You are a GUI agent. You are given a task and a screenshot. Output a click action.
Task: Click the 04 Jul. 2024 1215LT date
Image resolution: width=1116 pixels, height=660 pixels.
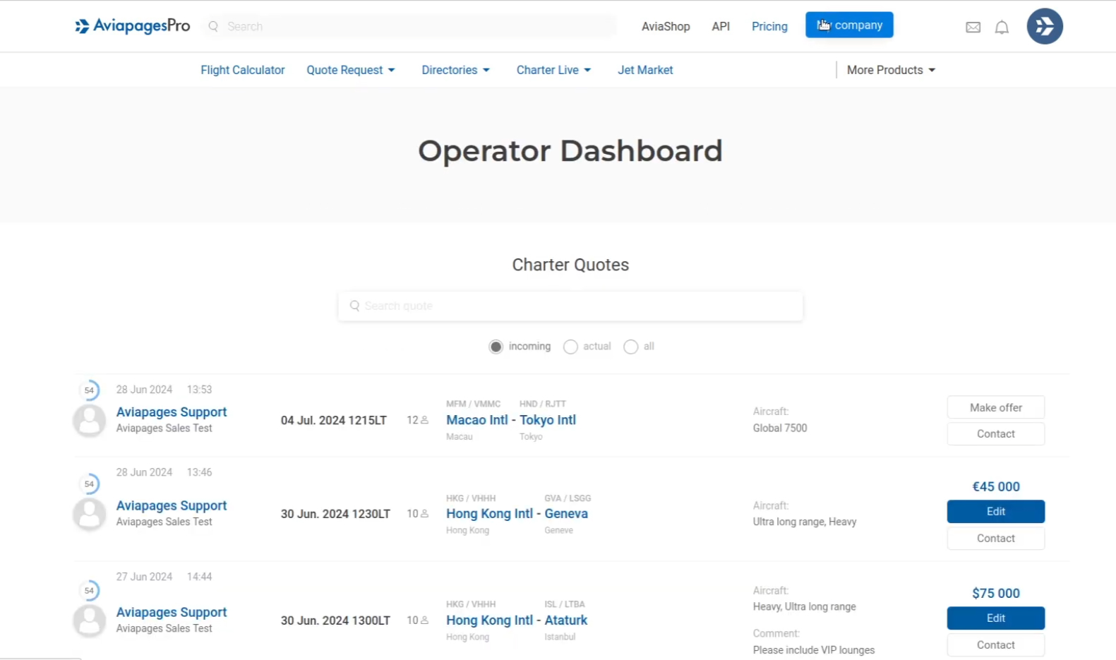[334, 420]
